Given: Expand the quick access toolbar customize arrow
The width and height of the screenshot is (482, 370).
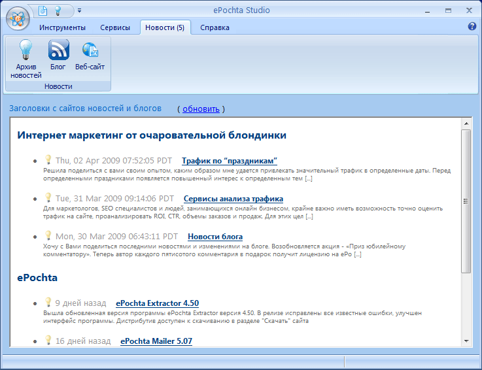Looking at the screenshot, I should coord(79,10).
